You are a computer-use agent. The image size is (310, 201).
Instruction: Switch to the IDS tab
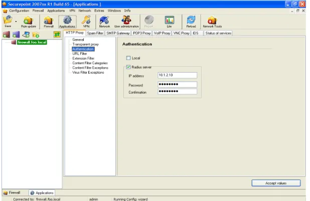click(197, 33)
